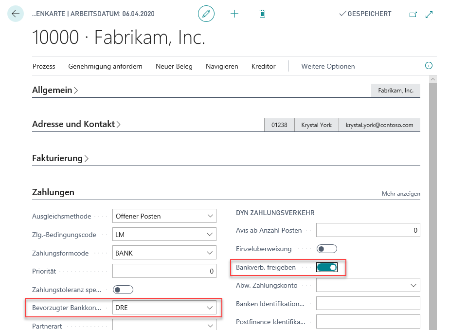
Task: Open the Navigieren menu
Action: click(x=222, y=66)
